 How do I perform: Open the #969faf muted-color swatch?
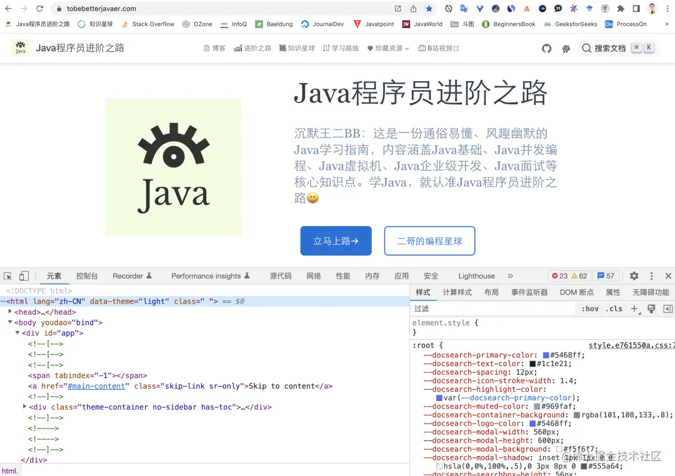click(x=537, y=406)
